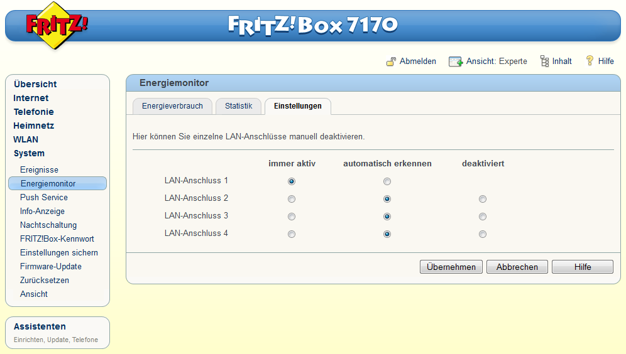Open Nachtschaltung page
Viewport: 626px width, 354px height.
point(48,225)
